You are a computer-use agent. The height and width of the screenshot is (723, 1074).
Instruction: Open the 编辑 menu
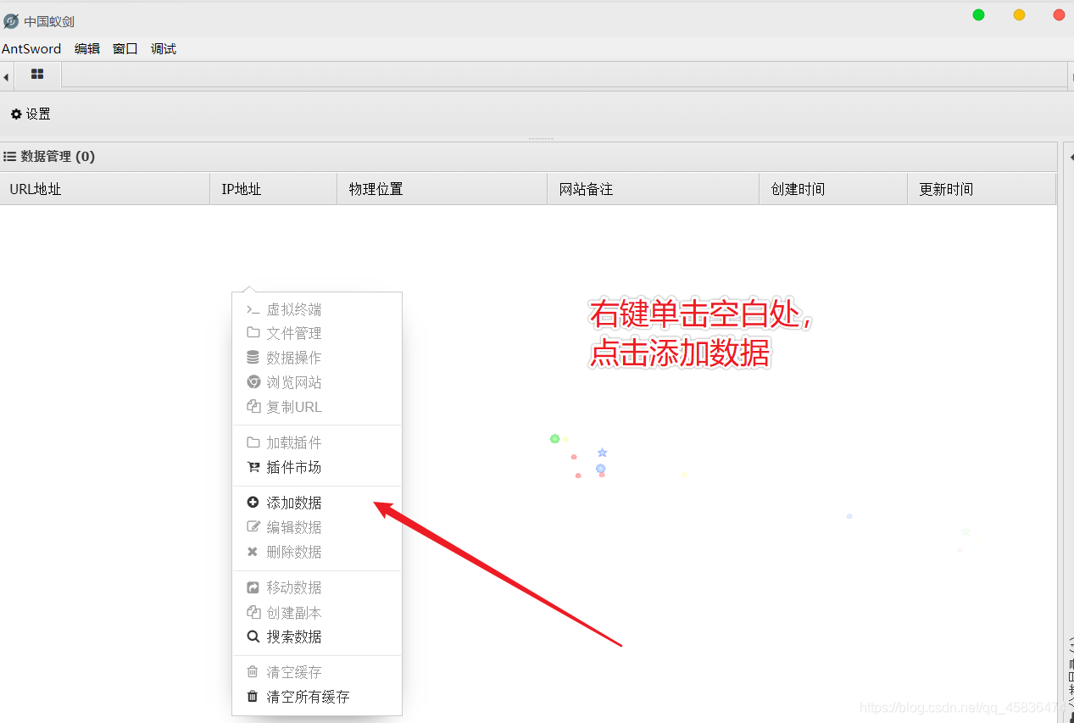click(87, 49)
